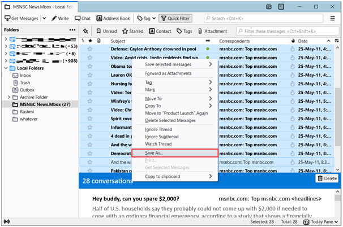Open the Tag dropdown in toolbar
The height and width of the screenshot is (227, 343).
pos(147,18)
